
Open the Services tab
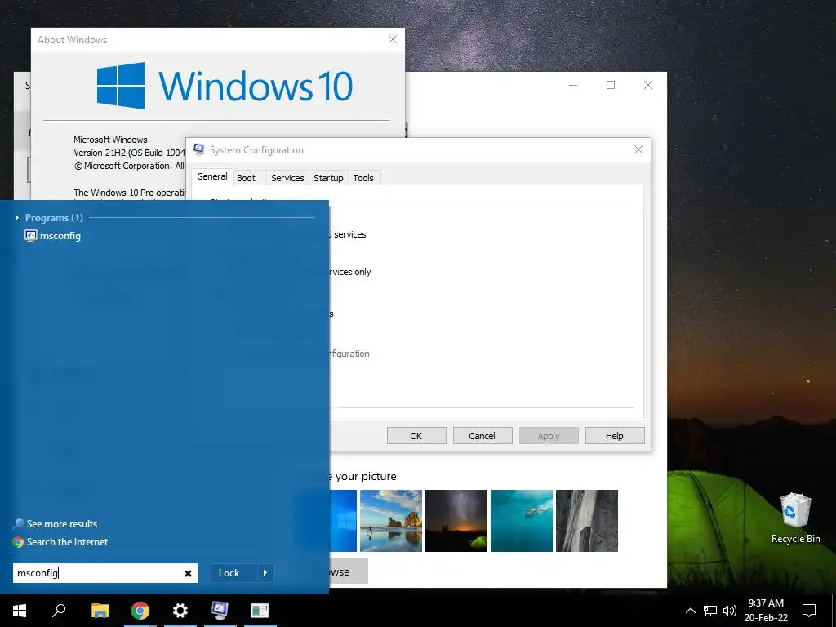[287, 178]
